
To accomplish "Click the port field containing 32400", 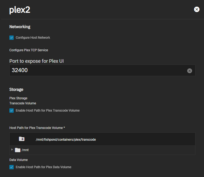I will pos(96,70).
